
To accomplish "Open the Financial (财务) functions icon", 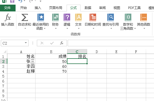I will pos(55,17).
